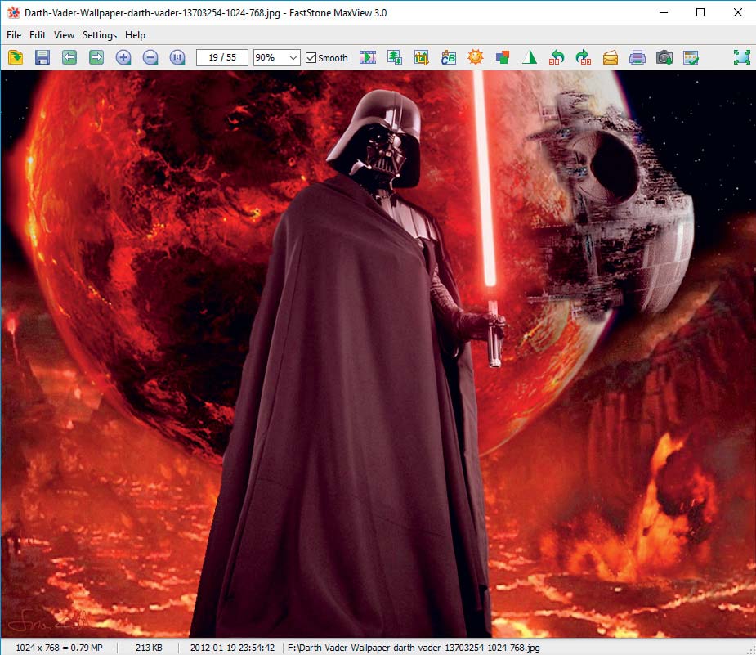Expand the 90% zoom level dropdown
Image resolution: width=756 pixels, height=655 pixels.
click(x=293, y=58)
